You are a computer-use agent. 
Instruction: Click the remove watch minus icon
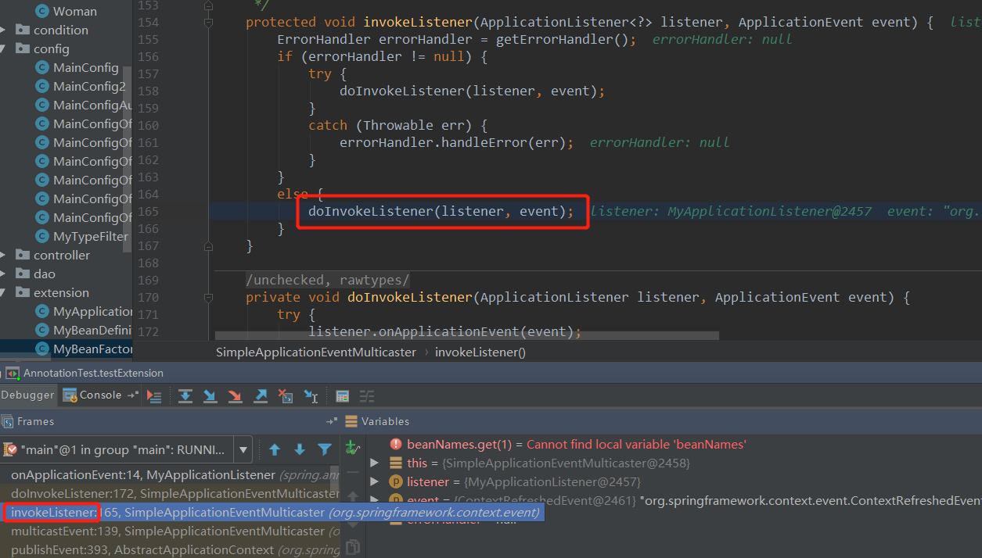pyautogui.click(x=353, y=472)
